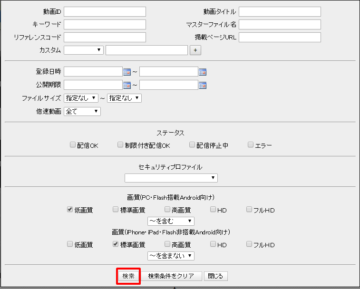Check 標準画質 under PC・Flash搭載Android quality
The width and height of the screenshot is (360, 289).
[x=116, y=209]
